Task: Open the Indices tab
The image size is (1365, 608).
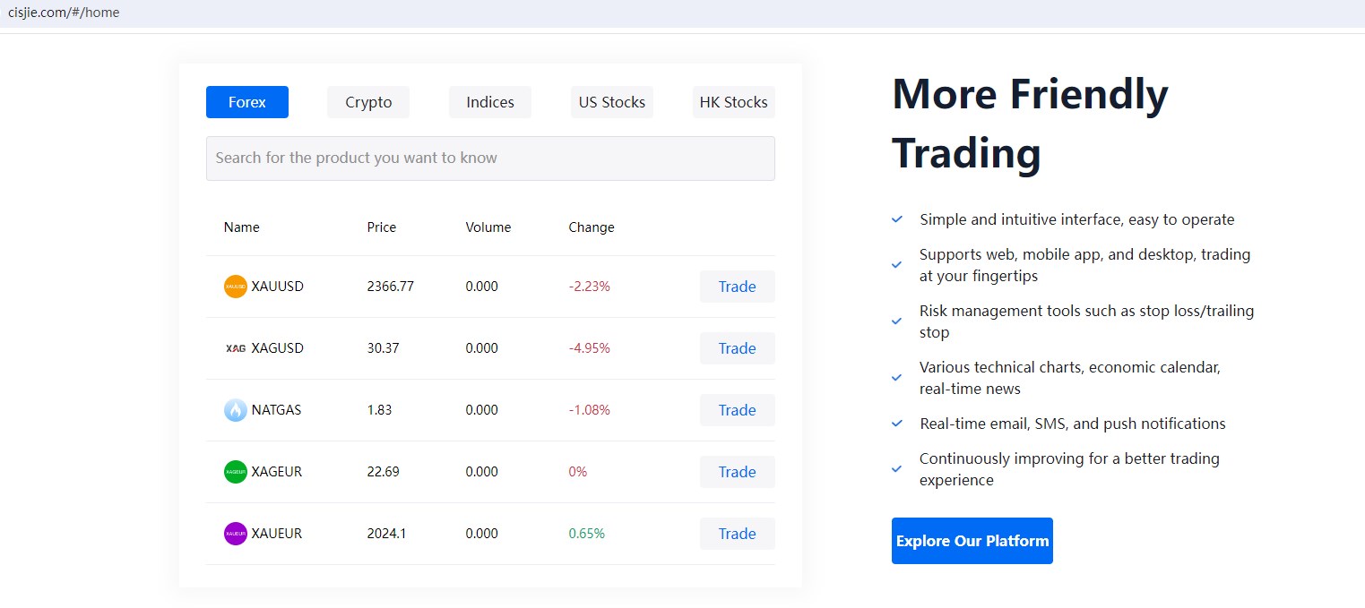Action: 490,102
